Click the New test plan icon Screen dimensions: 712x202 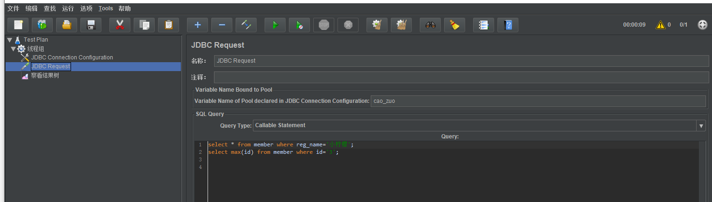18,25
